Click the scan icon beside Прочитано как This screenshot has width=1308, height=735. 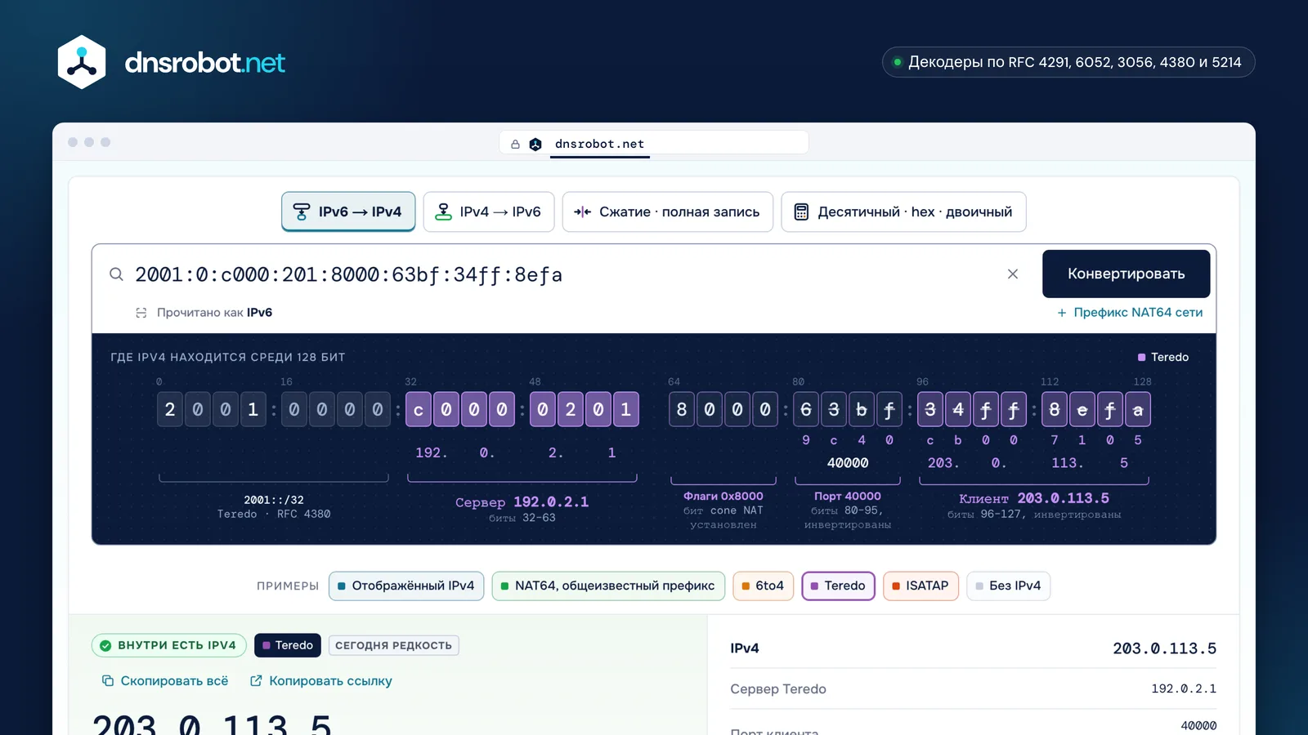pyautogui.click(x=141, y=313)
